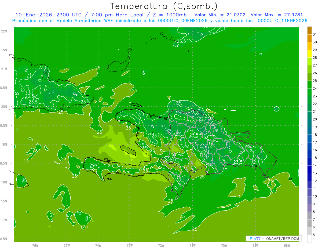Click the '73W' longitude axis label
This screenshot has height=249, width=322.
pos(130,246)
